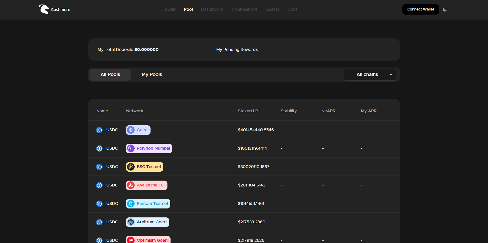488x243 pixels.
Task: Click the Cashmere logo icon
Action: 44,9
